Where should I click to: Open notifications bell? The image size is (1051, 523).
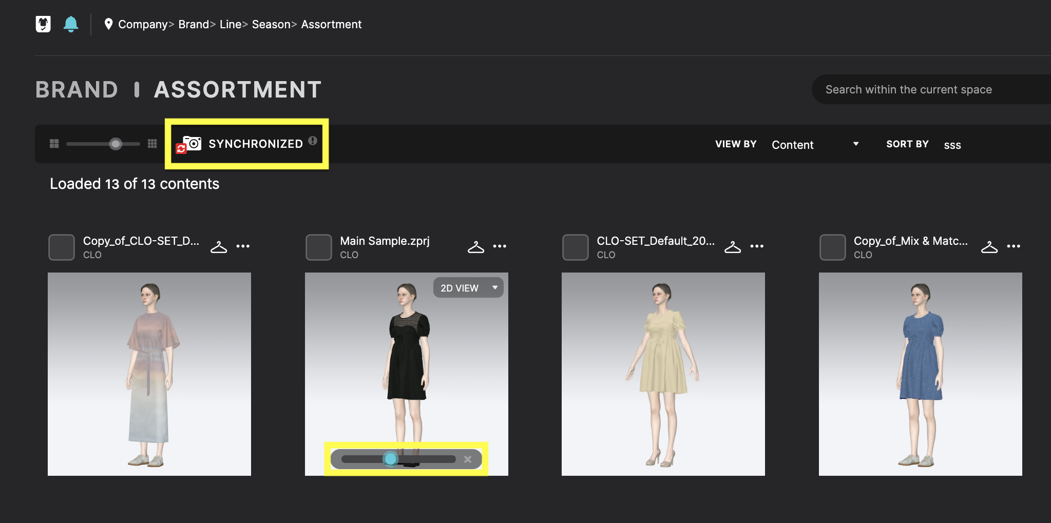coord(71,24)
